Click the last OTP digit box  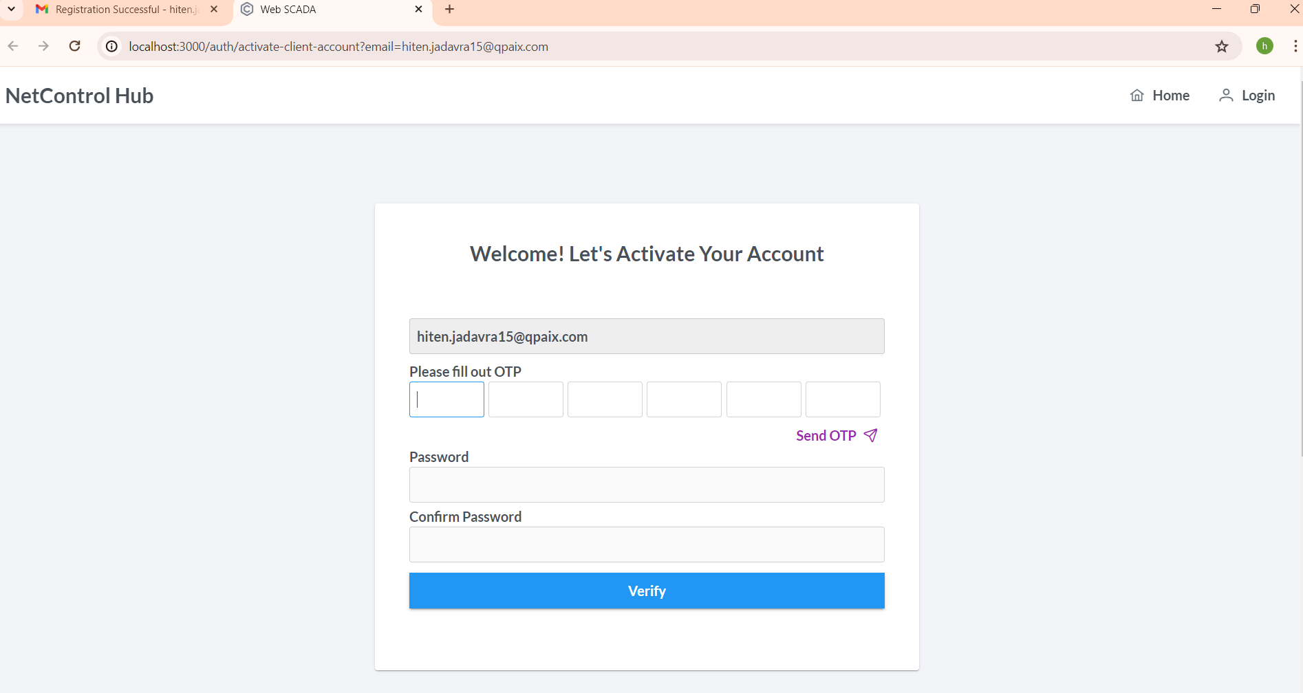click(x=843, y=399)
